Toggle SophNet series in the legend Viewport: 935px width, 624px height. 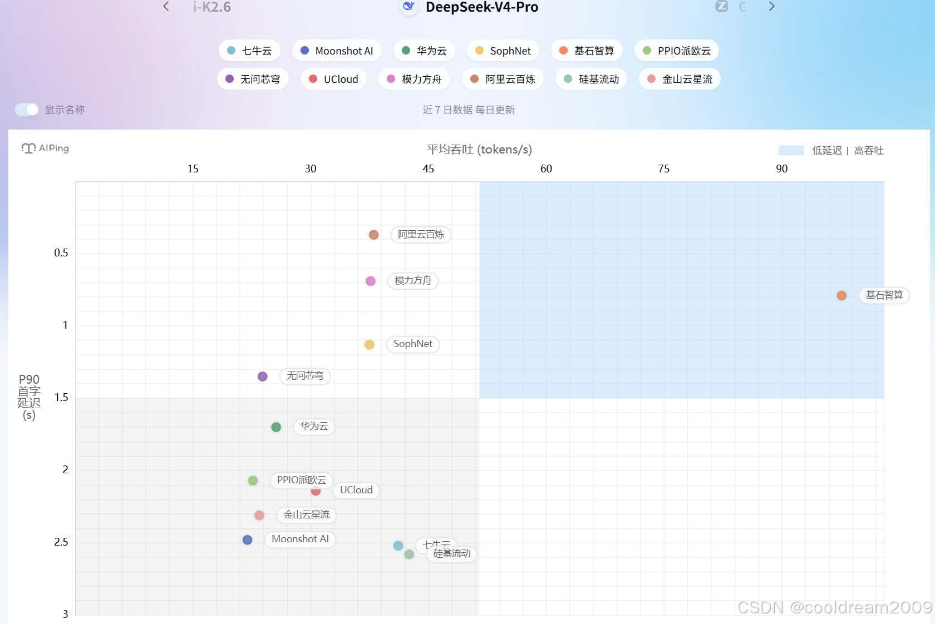tap(503, 51)
